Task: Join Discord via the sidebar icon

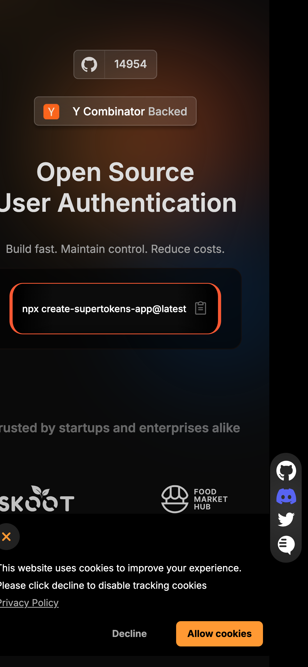Action: [286, 496]
